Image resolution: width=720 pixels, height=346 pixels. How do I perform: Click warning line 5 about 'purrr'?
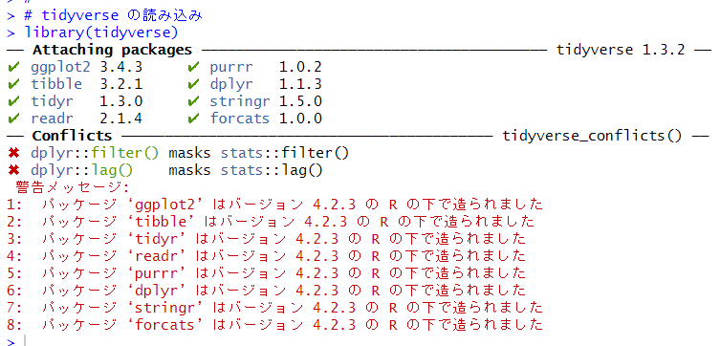(267, 273)
